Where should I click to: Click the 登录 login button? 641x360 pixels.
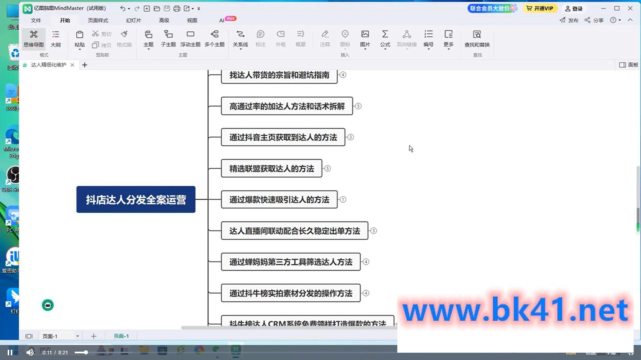click(574, 9)
